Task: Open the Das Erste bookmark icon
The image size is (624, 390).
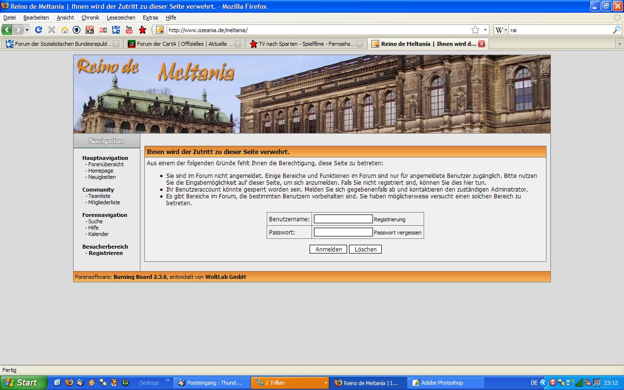Action: pyautogui.click(x=77, y=30)
